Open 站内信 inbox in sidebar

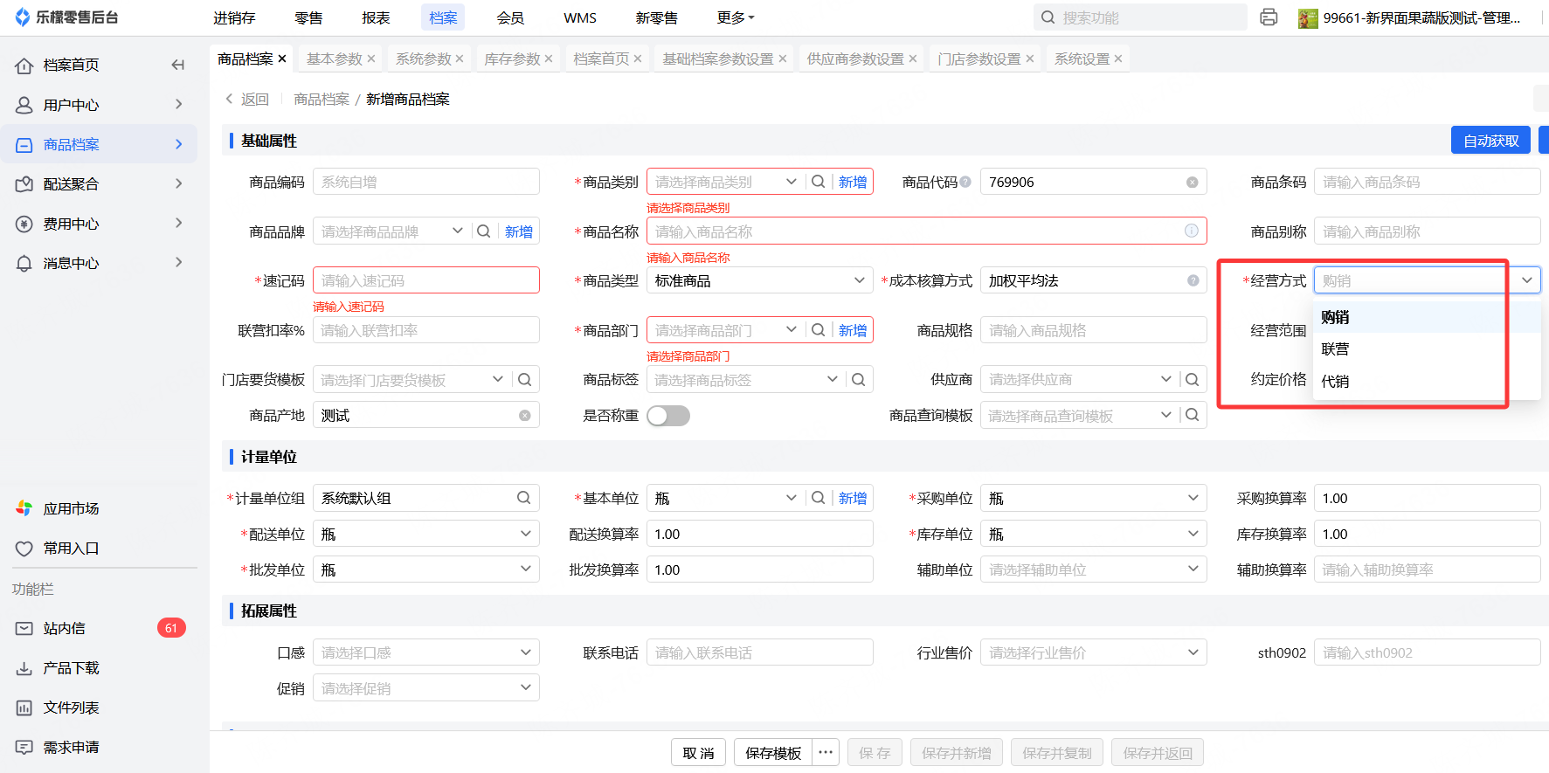pos(65,628)
